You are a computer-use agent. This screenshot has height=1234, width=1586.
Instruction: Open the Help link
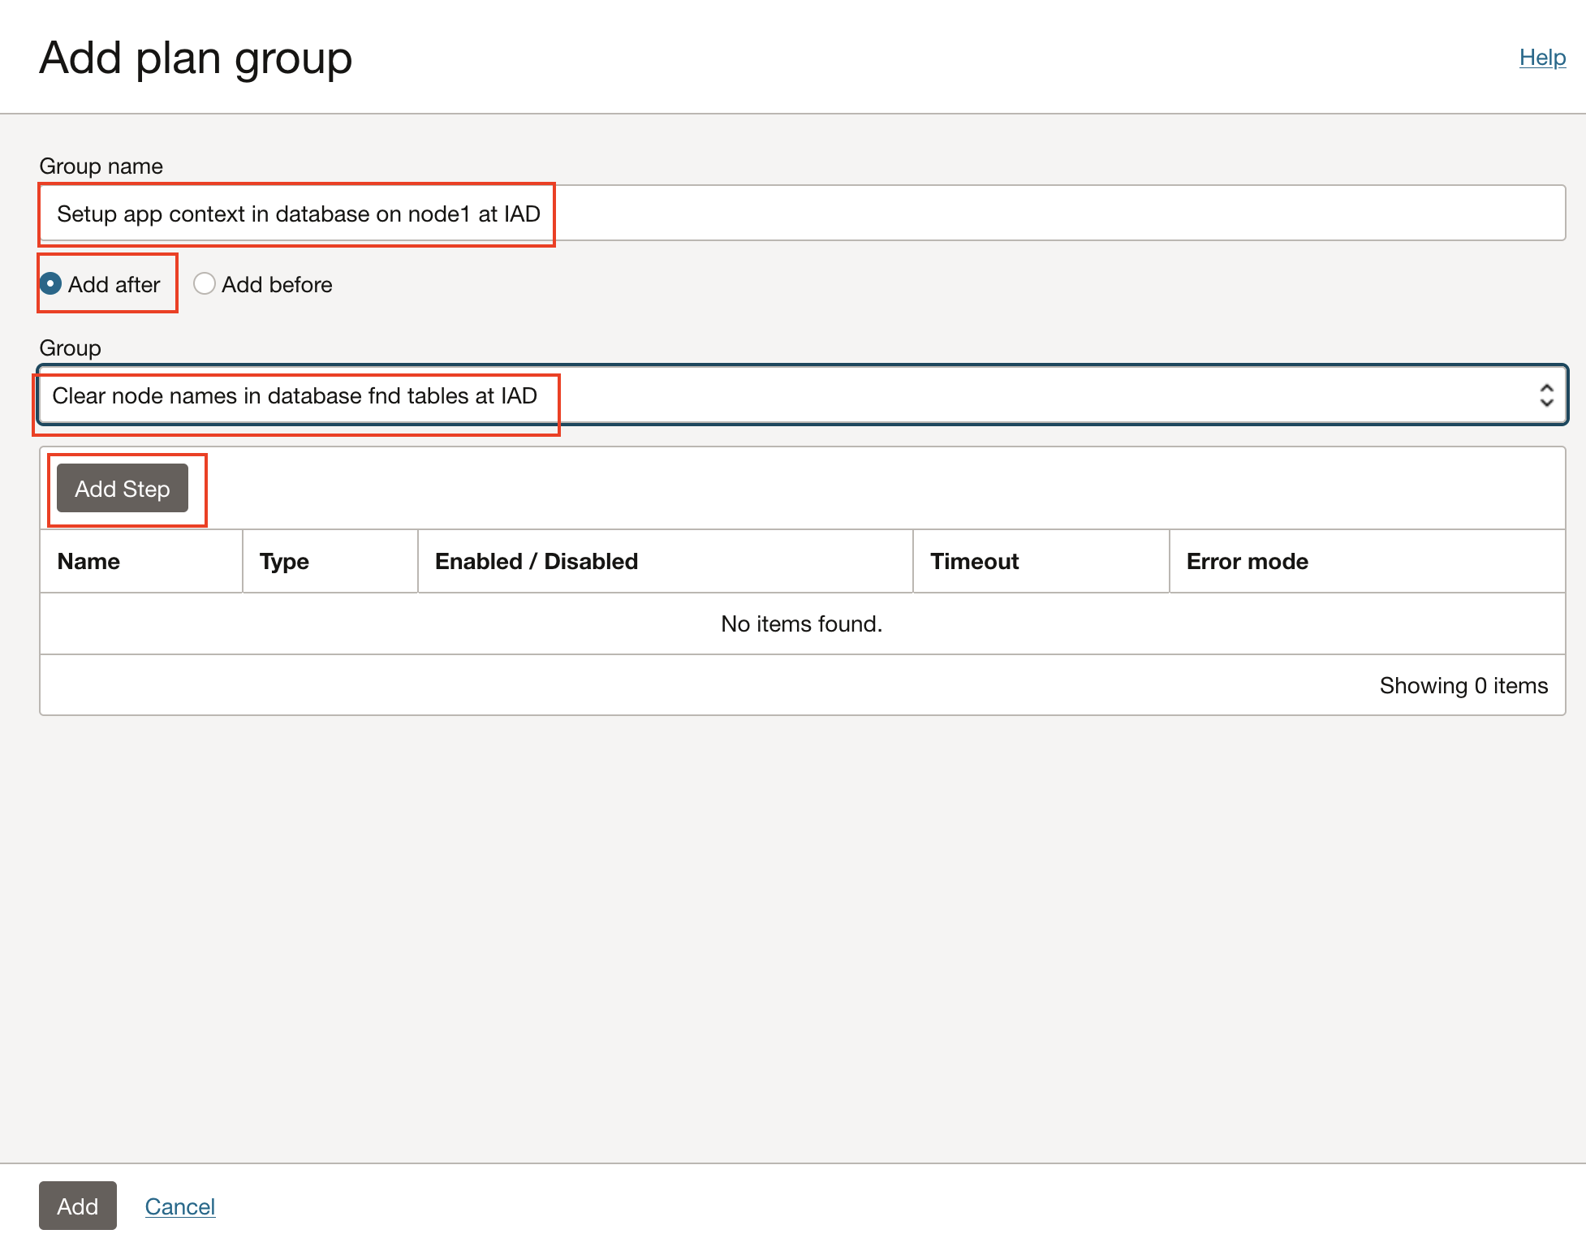coord(1541,58)
